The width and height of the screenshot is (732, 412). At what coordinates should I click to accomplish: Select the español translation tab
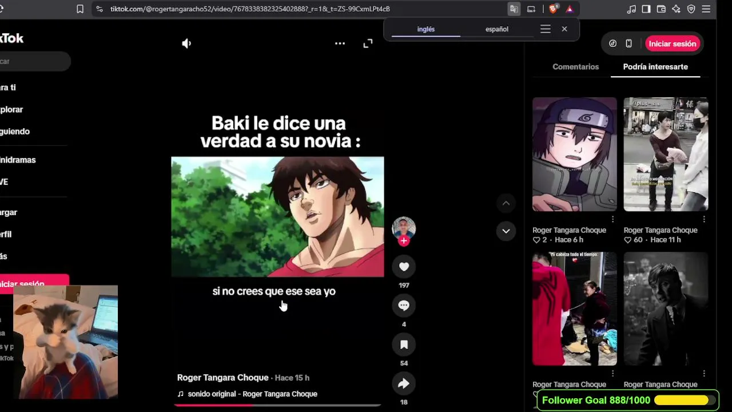497,29
